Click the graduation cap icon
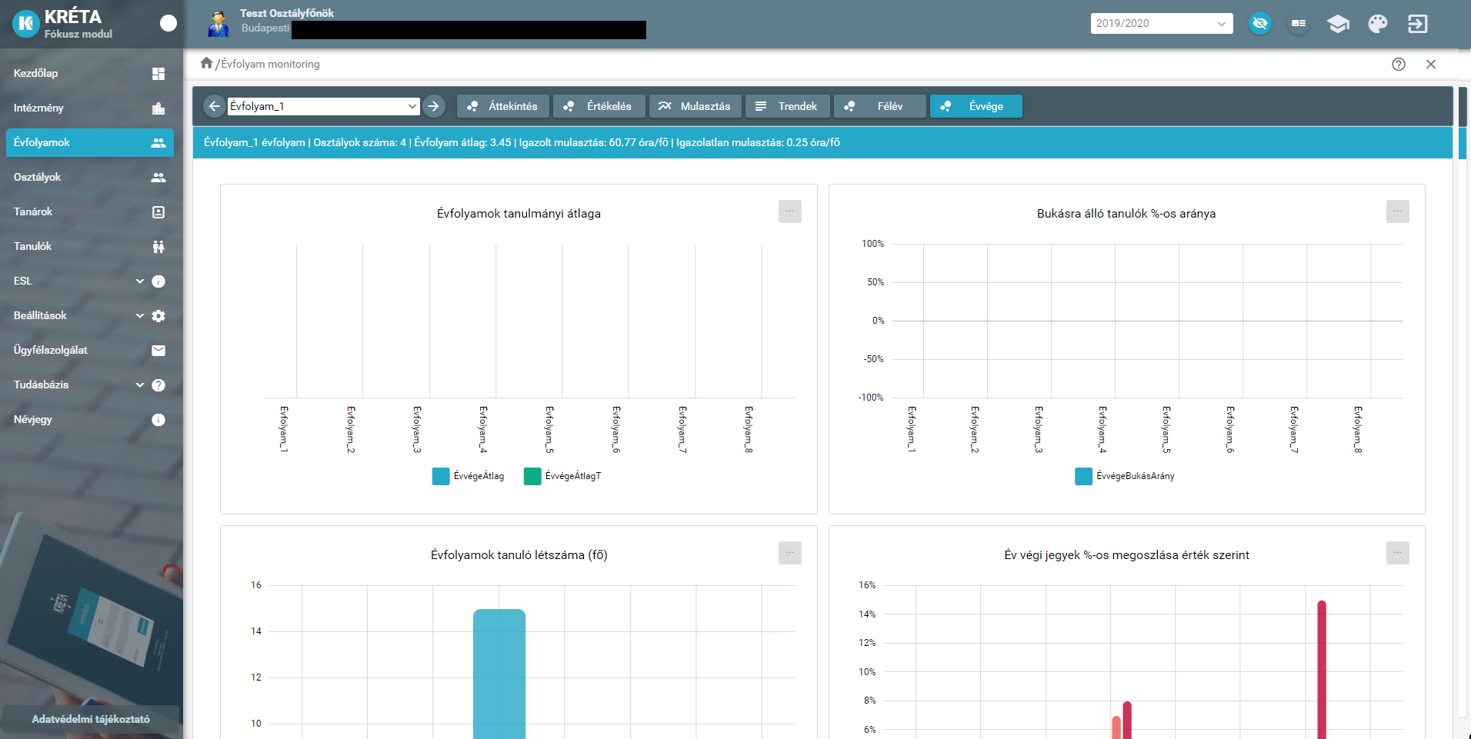Image resolution: width=1471 pixels, height=739 pixels. coord(1339,24)
